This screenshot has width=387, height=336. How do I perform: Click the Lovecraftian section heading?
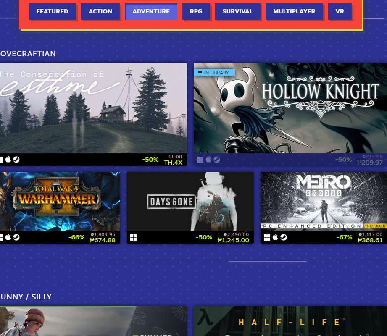coord(28,53)
